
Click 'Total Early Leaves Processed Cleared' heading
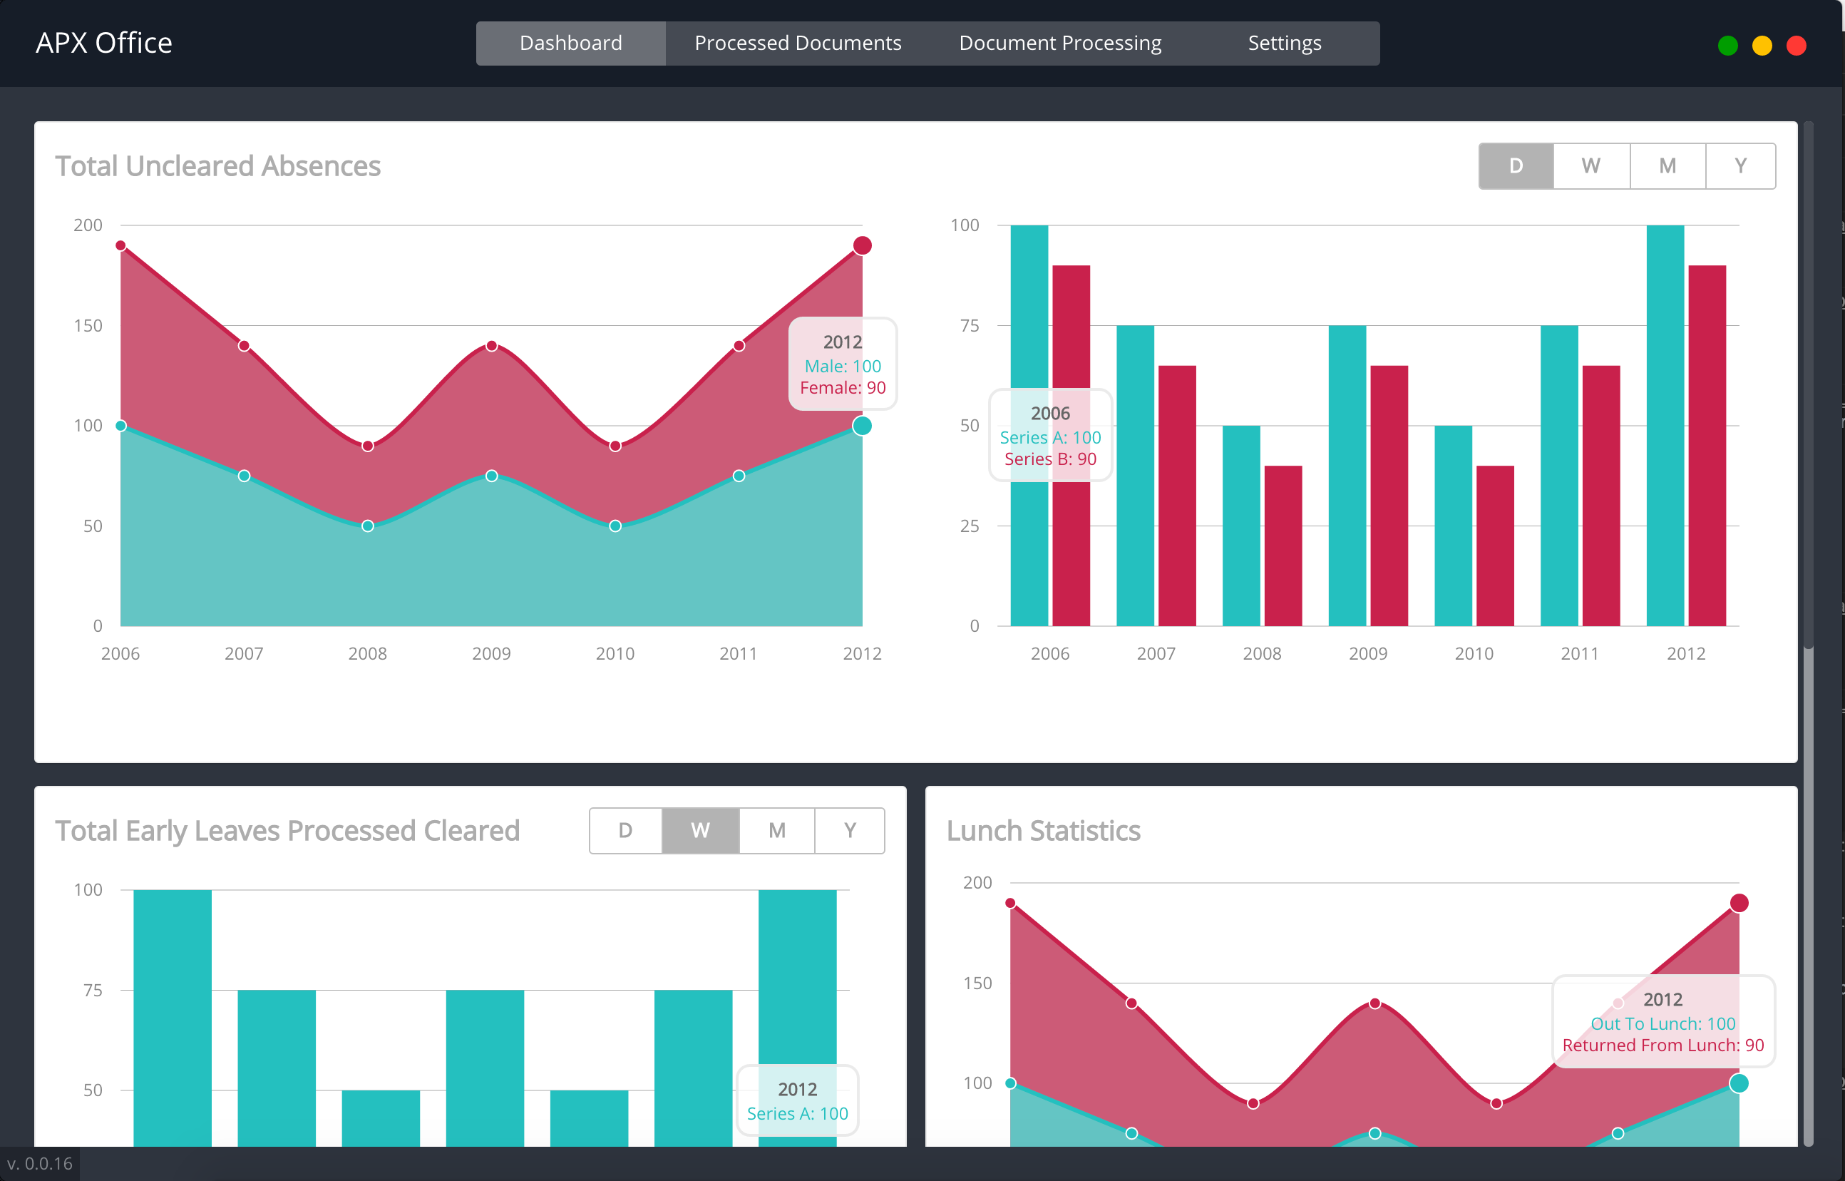tap(287, 832)
